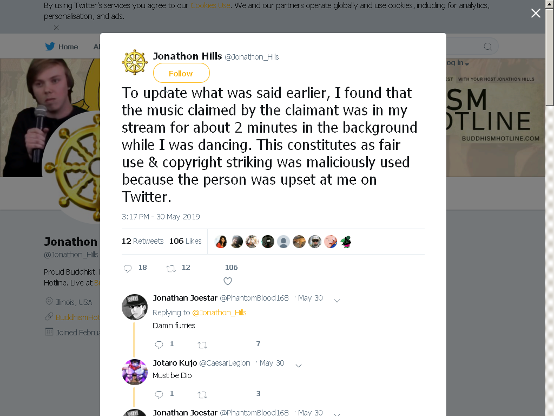Click the reply icon under main tweet
This screenshot has height=416, width=554.
point(128,268)
